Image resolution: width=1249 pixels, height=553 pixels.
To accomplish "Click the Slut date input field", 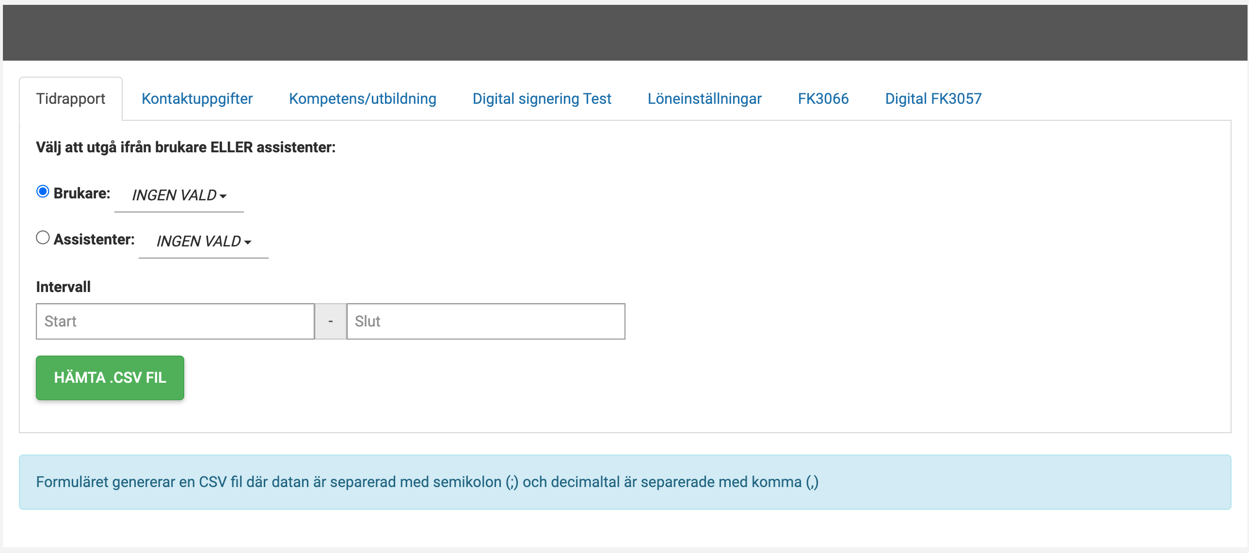I will click(x=485, y=321).
